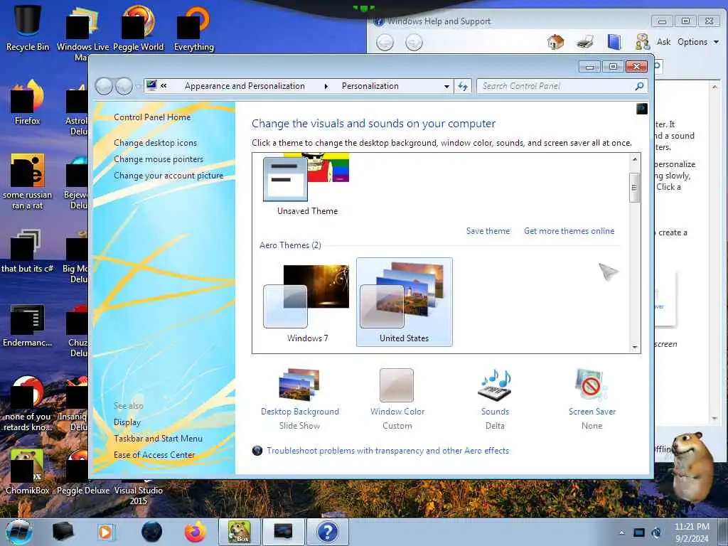Click Home icon in Help and Support
Image resolution: width=728 pixels, height=546 pixels.
click(555, 42)
